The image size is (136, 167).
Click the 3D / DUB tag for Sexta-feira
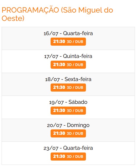[75, 88]
